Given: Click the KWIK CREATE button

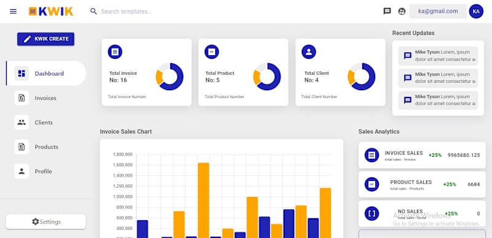Looking at the screenshot, I should tap(46, 39).
